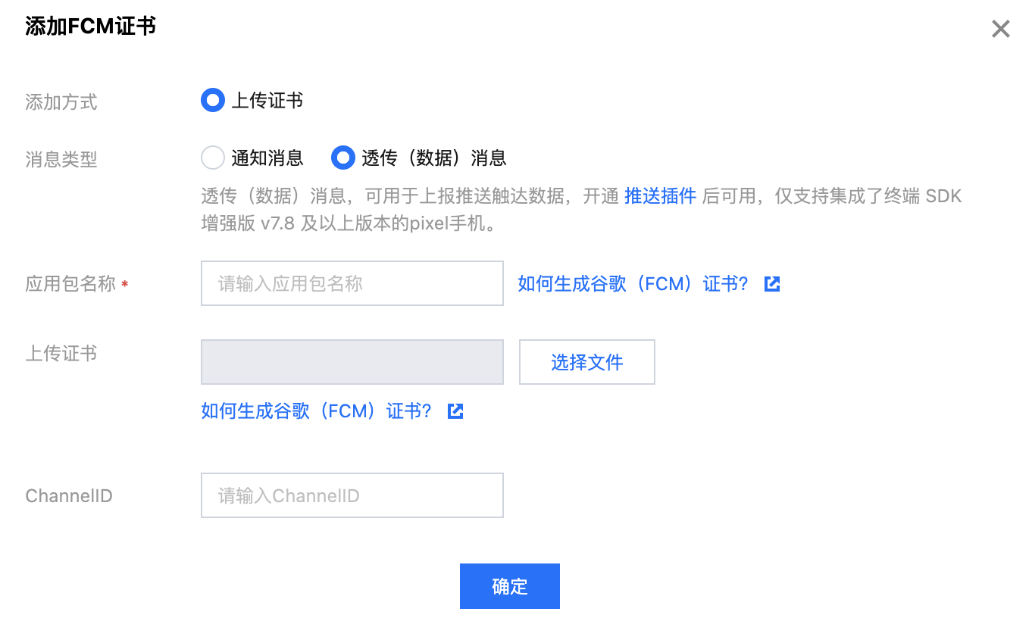Click external-link icon beside package name field's help link
This screenshot has height=618, width=1032.
[x=772, y=284]
